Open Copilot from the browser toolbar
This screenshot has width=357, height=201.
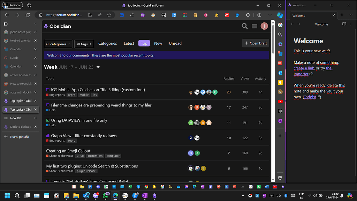click(280, 15)
